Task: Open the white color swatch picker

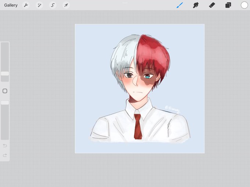Action: (x=244, y=5)
